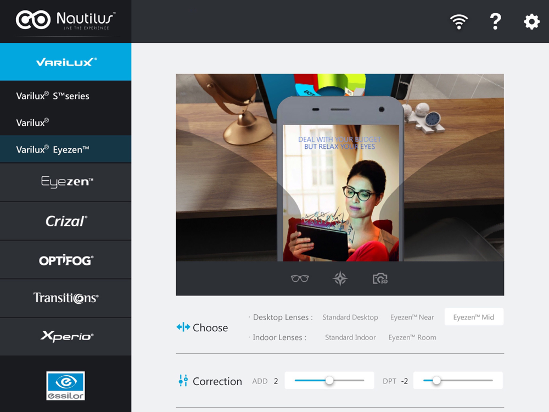Screen dimensions: 549x412
Task: Choose the Standard Indoor lens option
Action: pos(350,337)
